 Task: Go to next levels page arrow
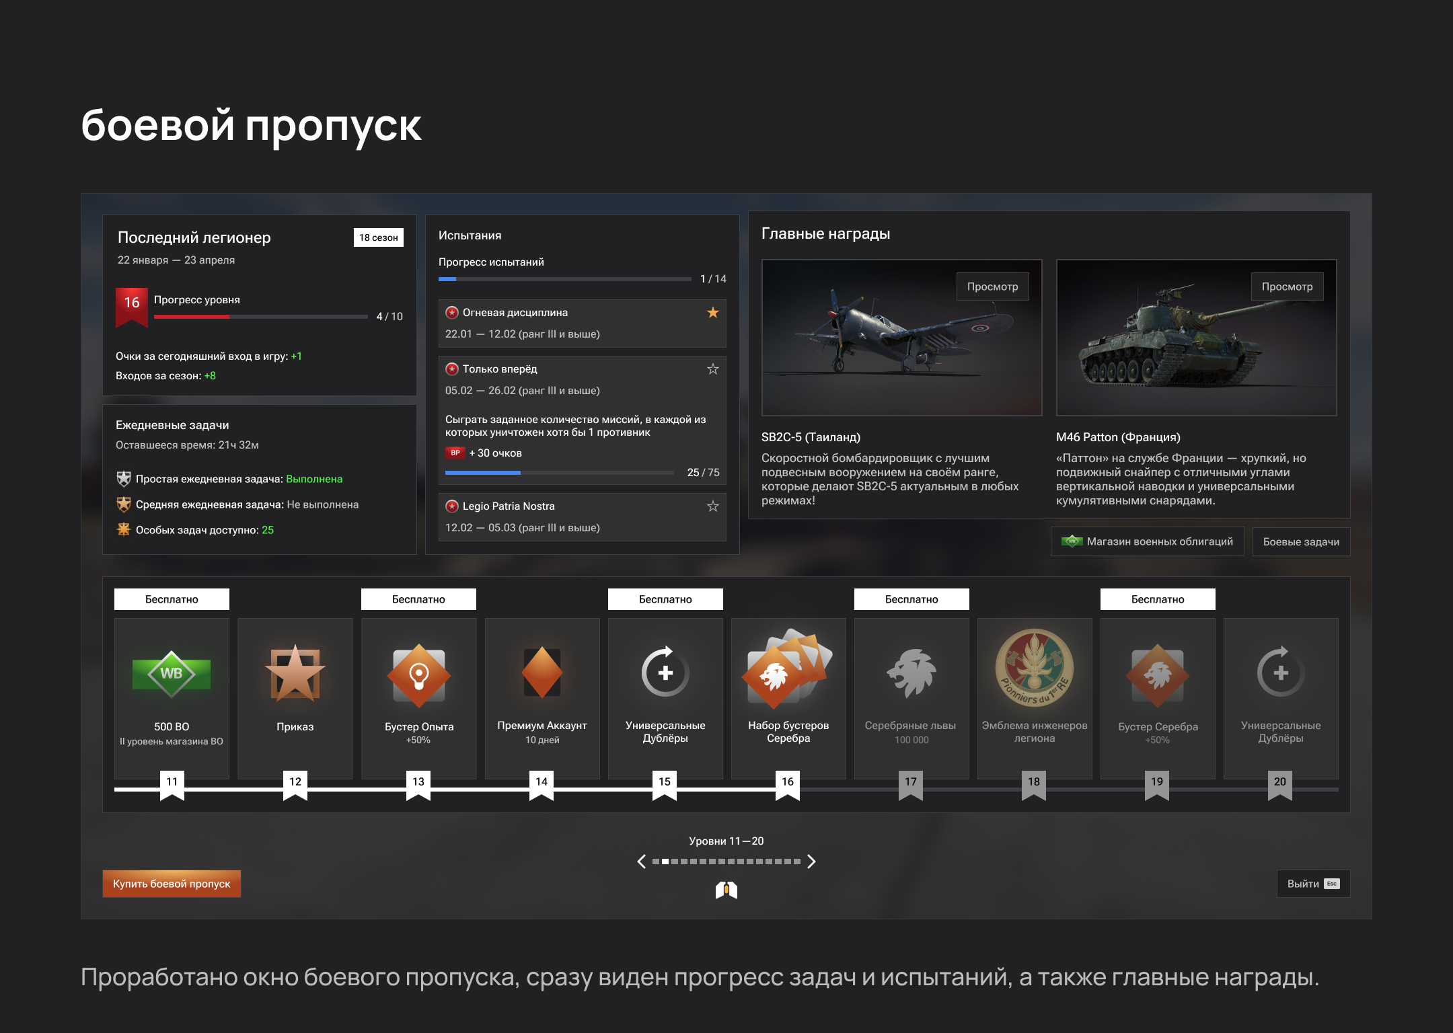(x=811, y=862)
